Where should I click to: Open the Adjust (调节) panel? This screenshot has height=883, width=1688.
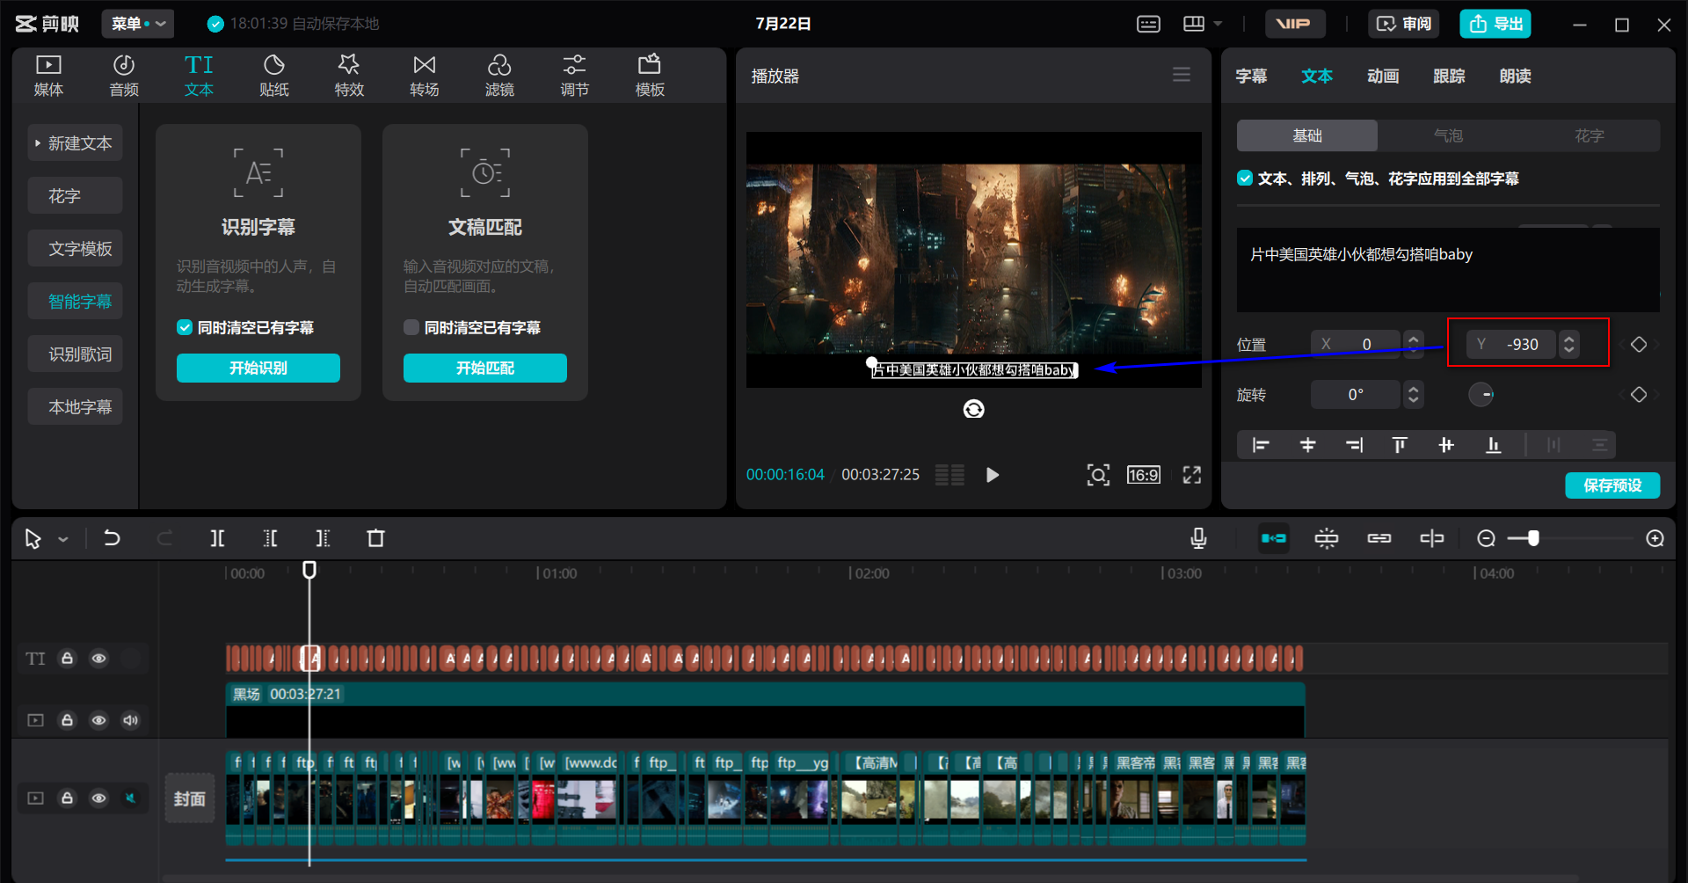point(575,76)
